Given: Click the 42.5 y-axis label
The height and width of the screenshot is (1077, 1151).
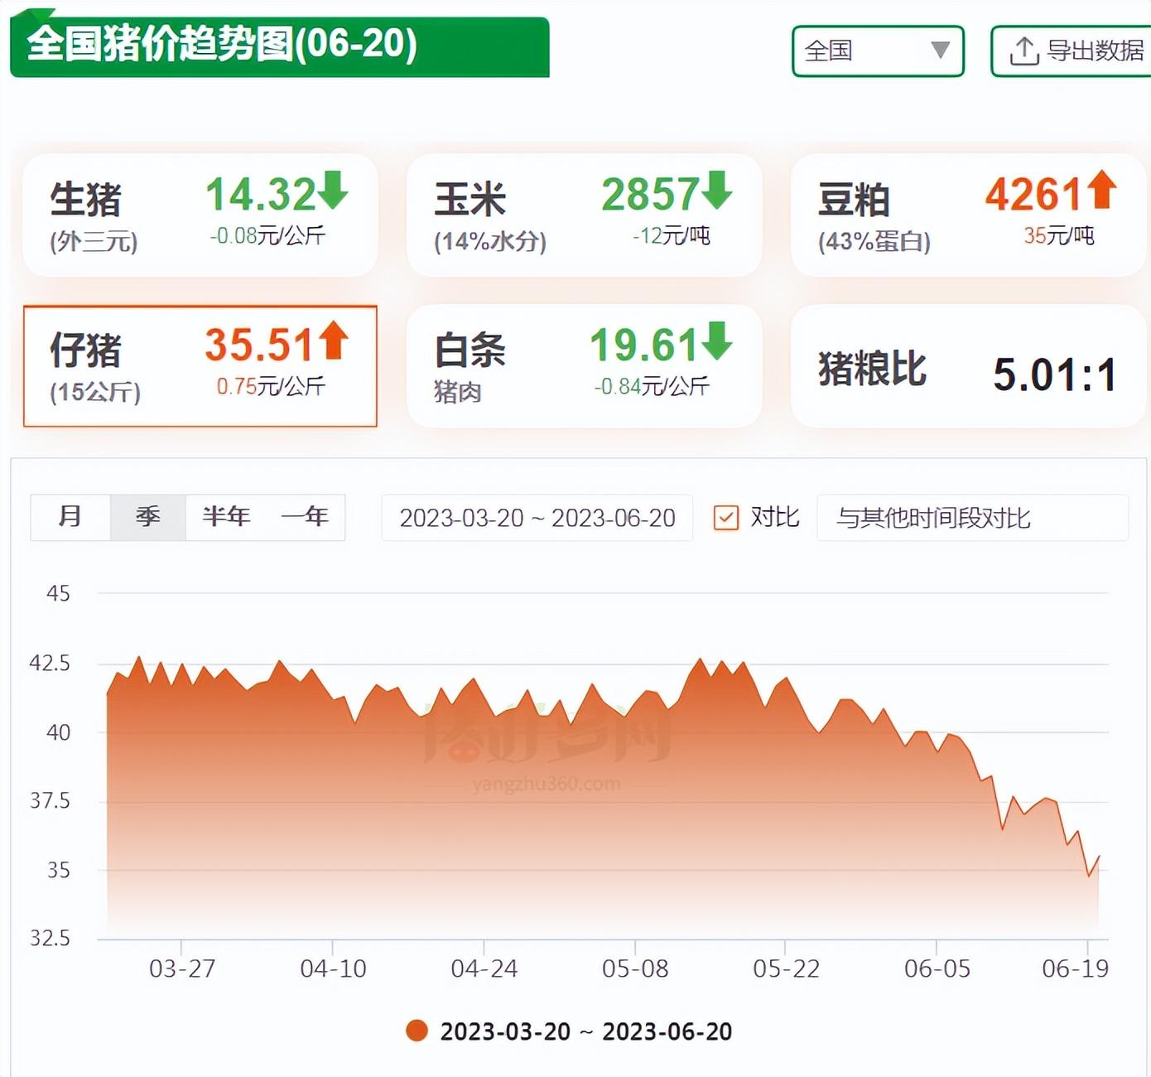Looking at the screenshot, I should coord(50,663).
